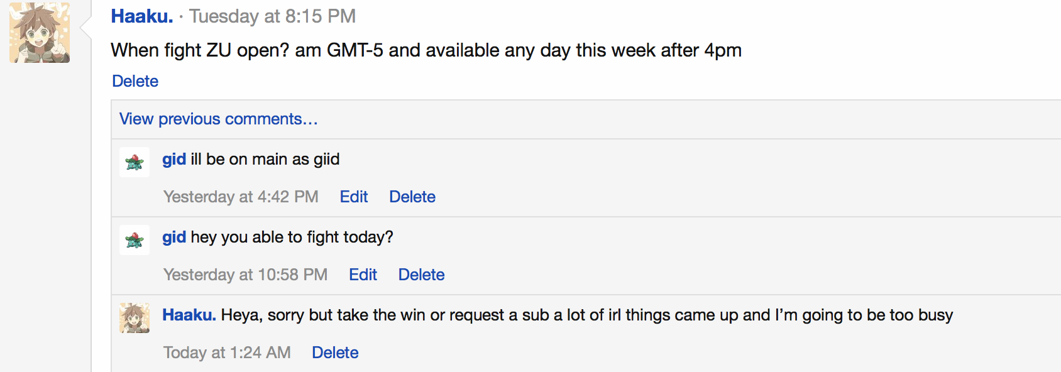Open the 'Today at 1:24 AM' timestamp
This screenshot has width=1061, height=372.
point(227,353)
